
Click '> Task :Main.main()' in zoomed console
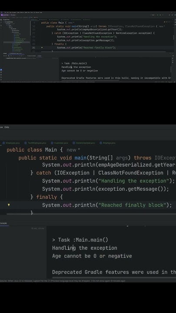tap(80, 240)
